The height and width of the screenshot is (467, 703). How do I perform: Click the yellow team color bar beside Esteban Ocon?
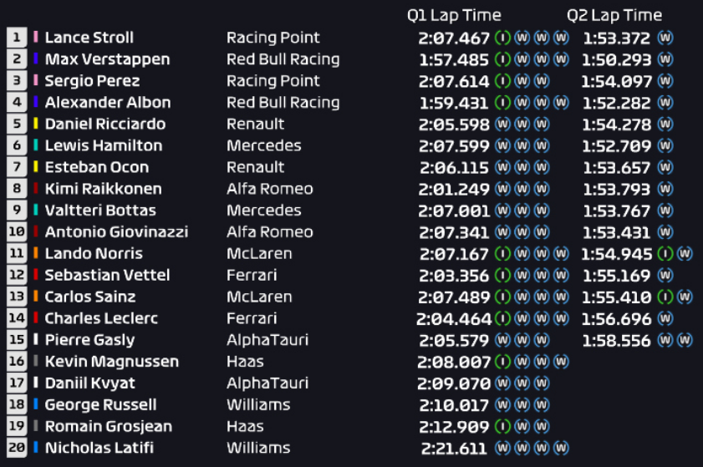(36, 167)
